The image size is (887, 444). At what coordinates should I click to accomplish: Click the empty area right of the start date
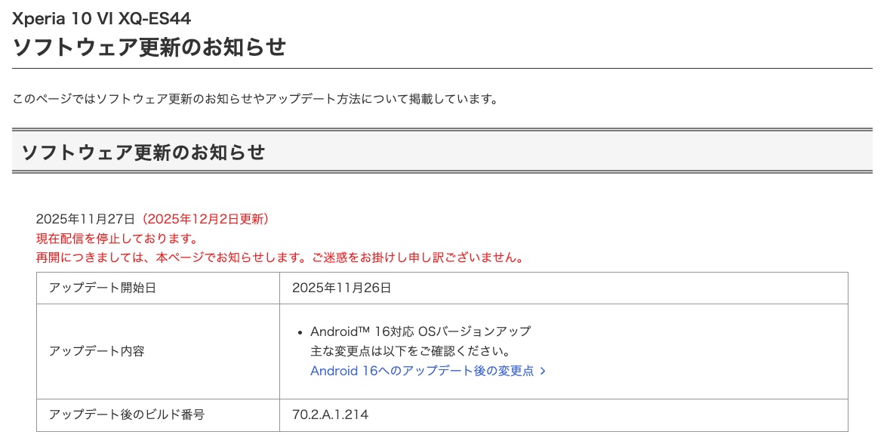(604, 288)
